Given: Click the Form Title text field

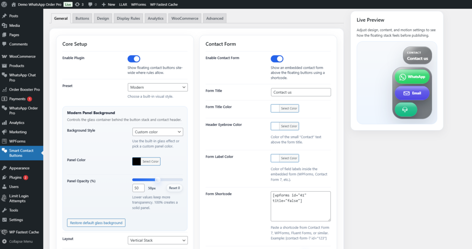Looking at the screenshot, I should pos(301,92).
